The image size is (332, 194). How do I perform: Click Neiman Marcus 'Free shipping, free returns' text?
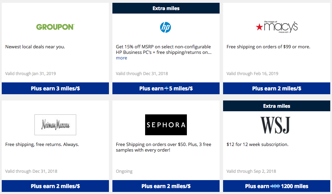coord(42,145)
